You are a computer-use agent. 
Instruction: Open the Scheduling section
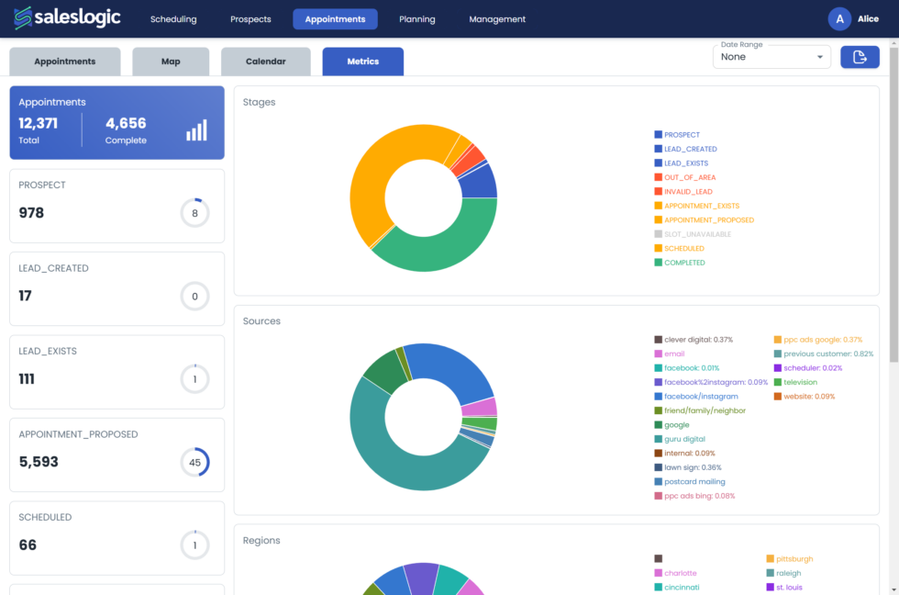pyautogui.click(x=173, y=19)
